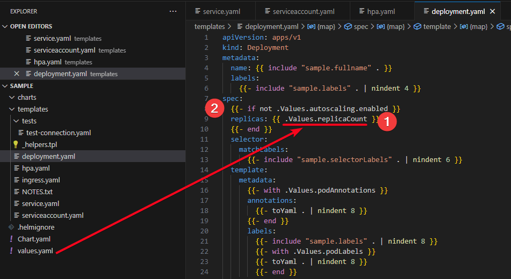
Task: Click the template breadcrumb segment
Action: coord(437,27)
